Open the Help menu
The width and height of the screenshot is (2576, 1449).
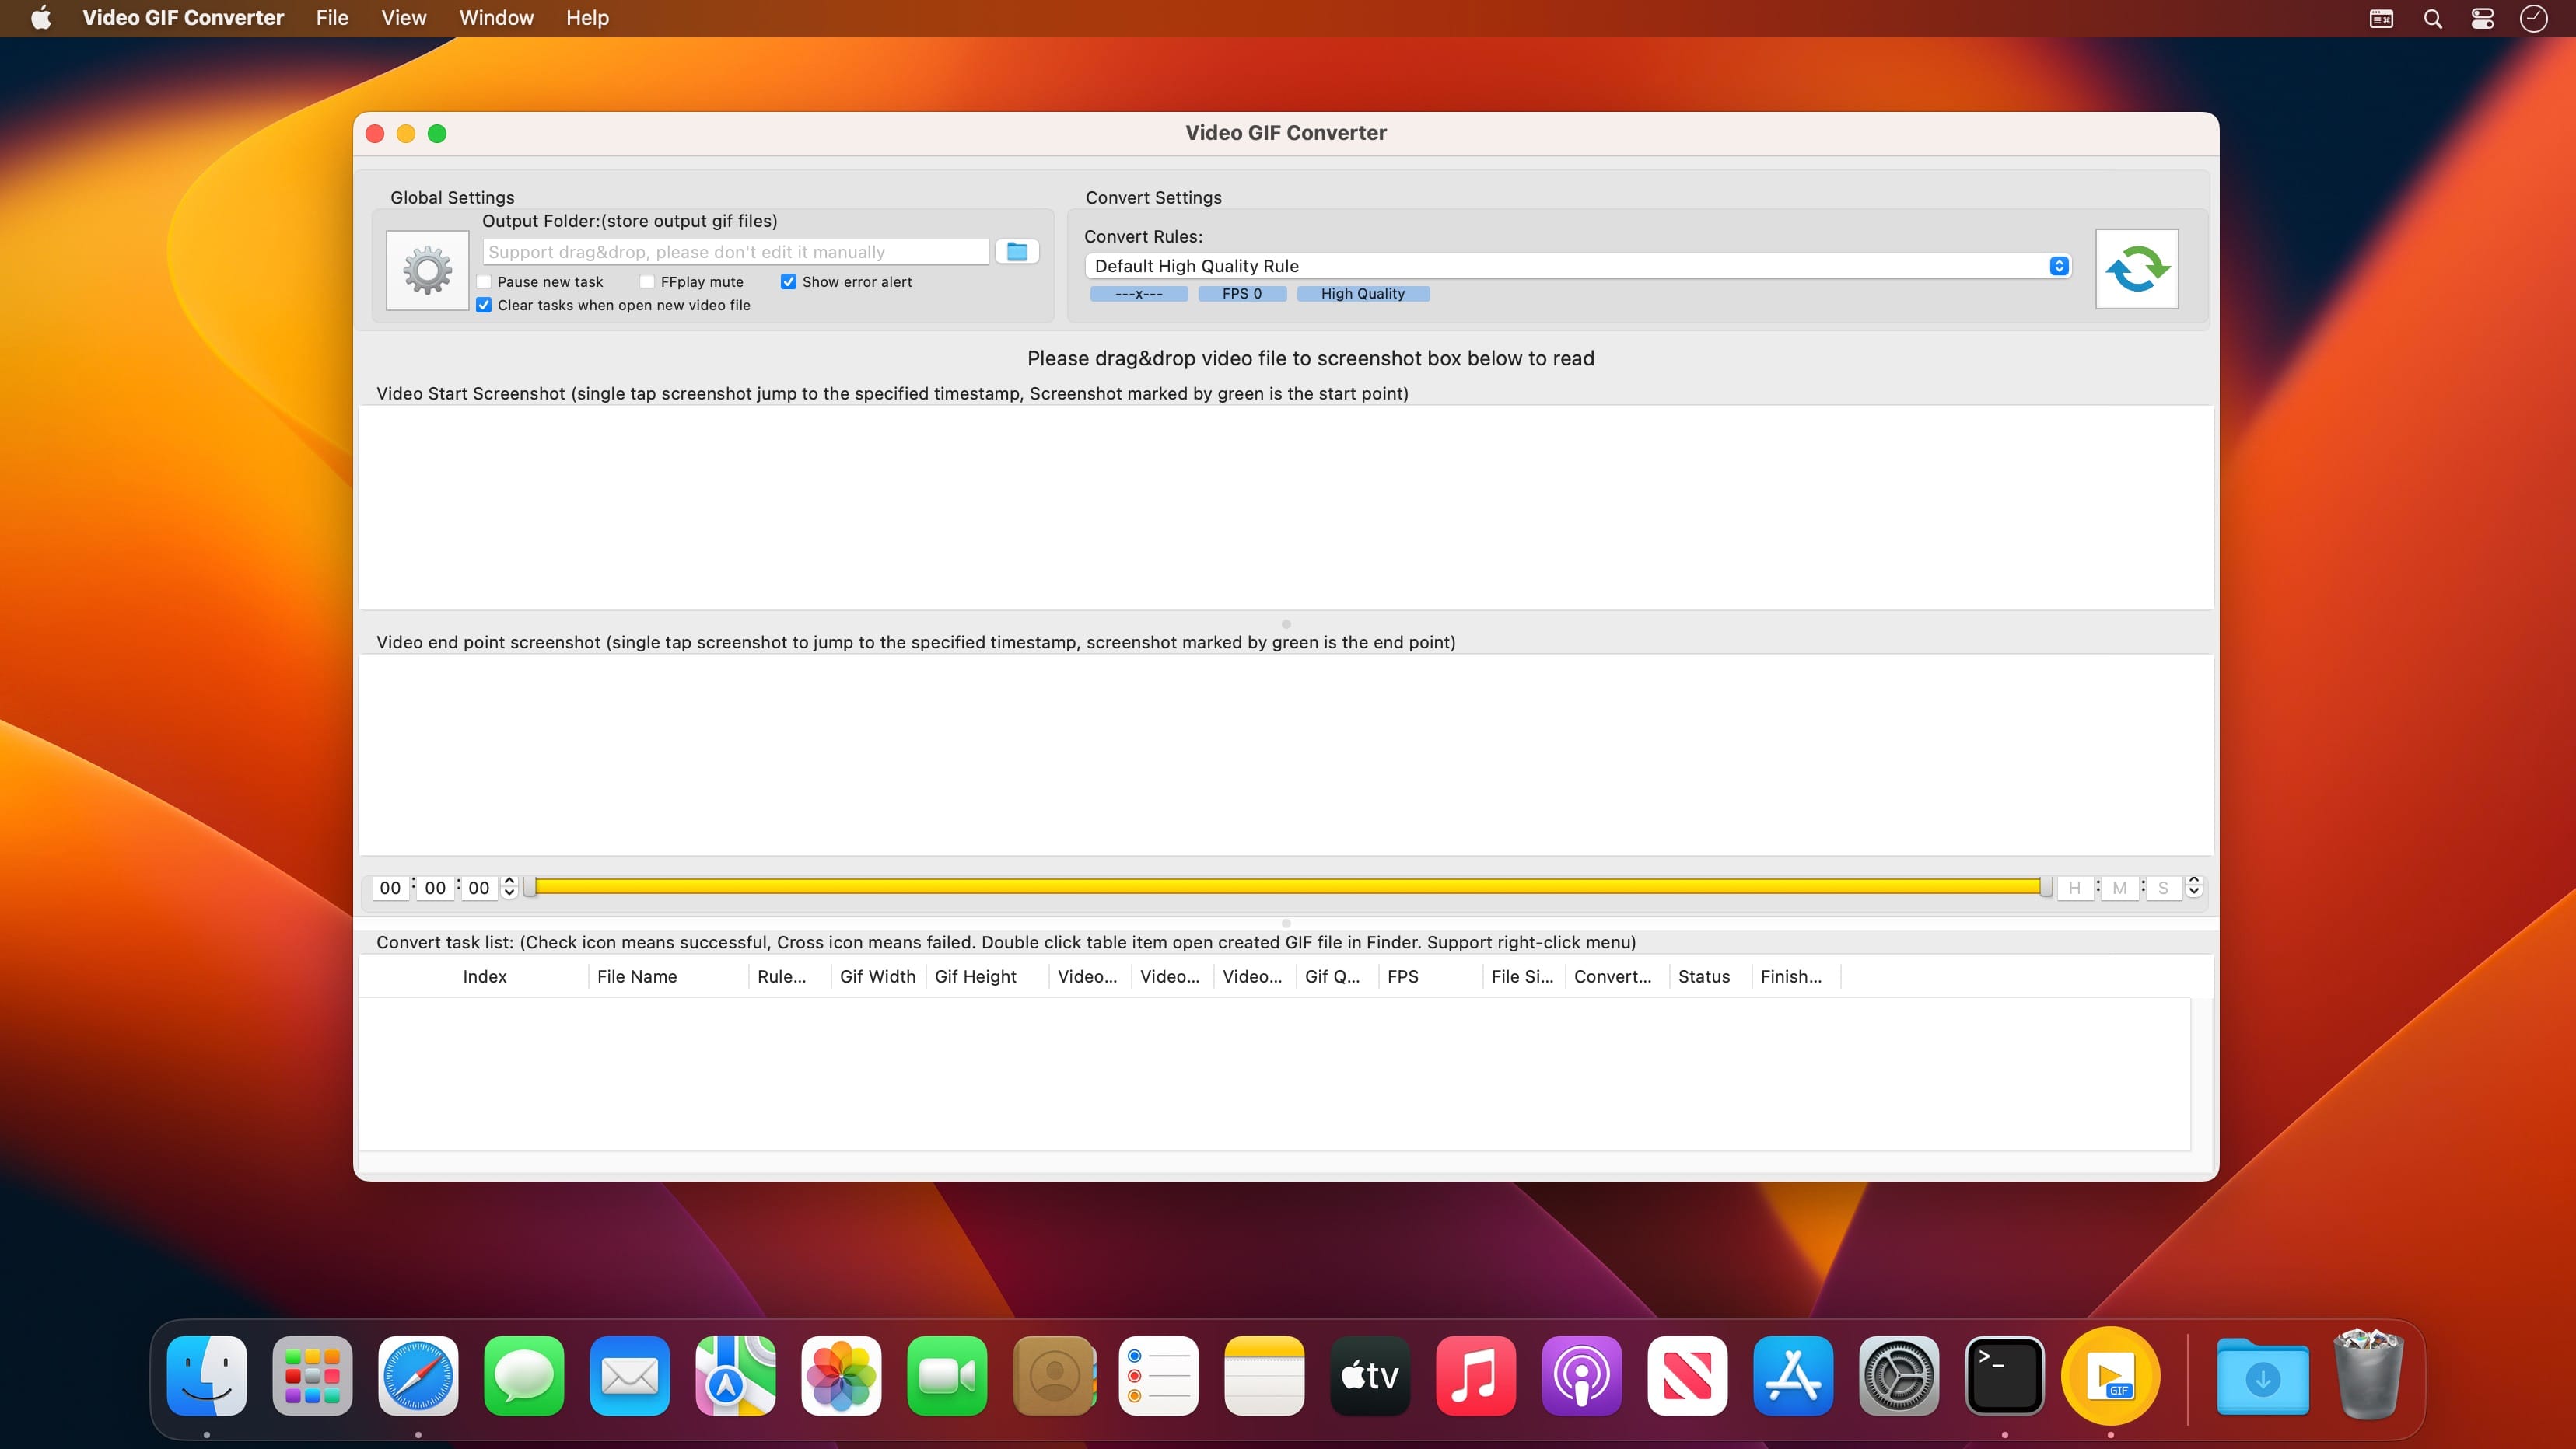tap(587, 18)
